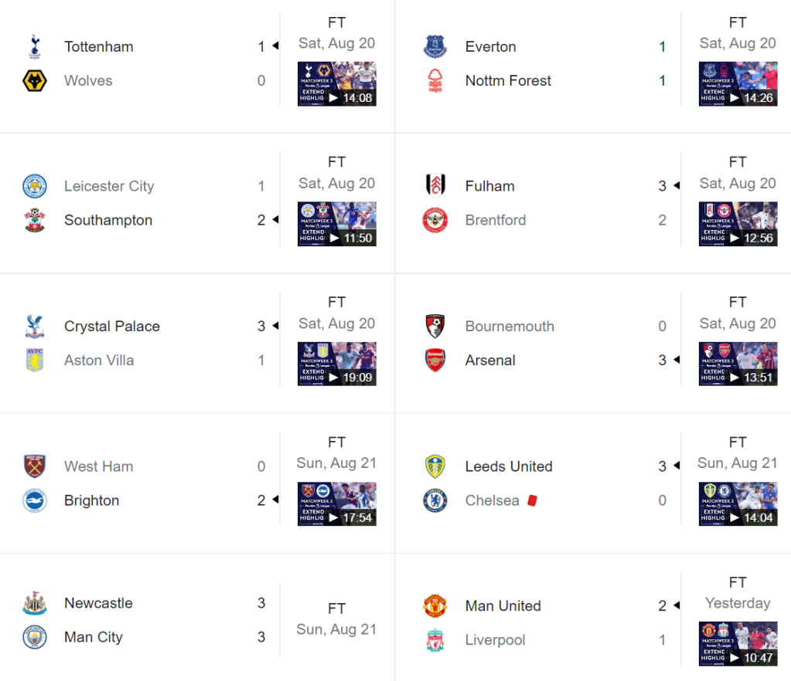Click the Arsenal club crest icon

pos(435,361)
